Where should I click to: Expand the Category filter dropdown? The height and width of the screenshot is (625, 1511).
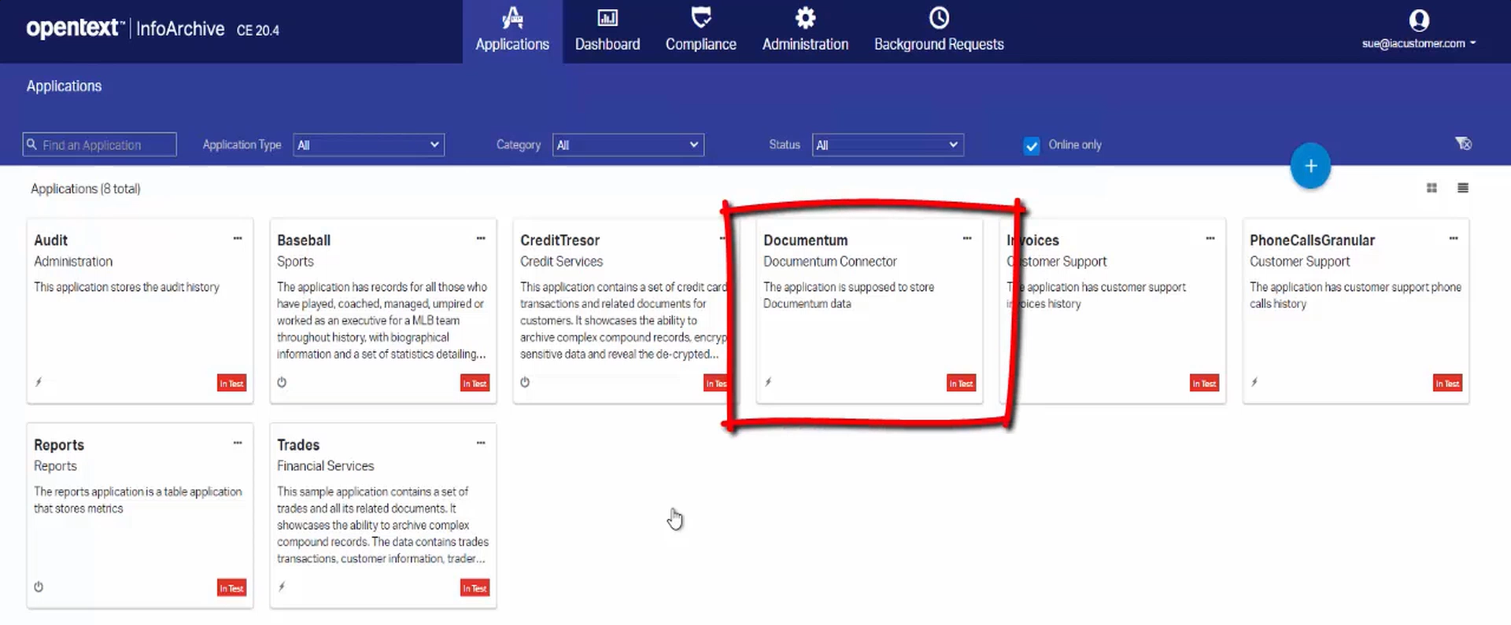coord(628,145)
